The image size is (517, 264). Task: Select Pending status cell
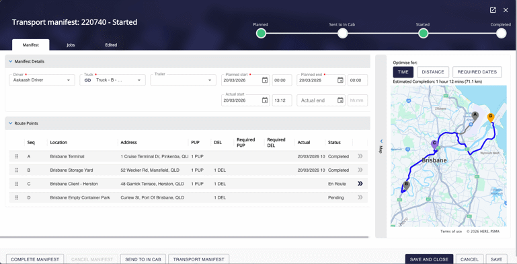335,197
